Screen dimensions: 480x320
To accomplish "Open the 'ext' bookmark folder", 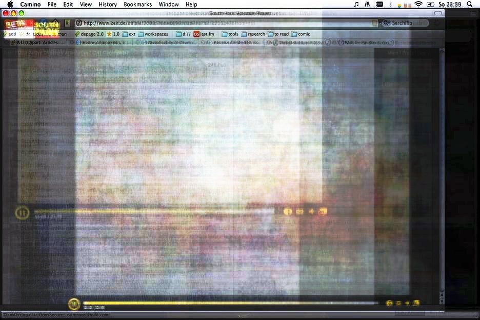I will [129, 34].
